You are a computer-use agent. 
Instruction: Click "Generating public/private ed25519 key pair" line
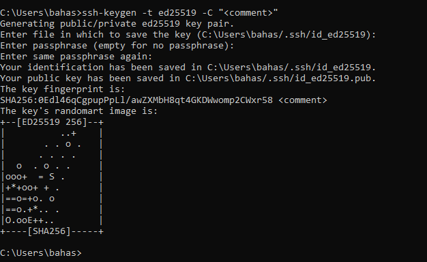point(117,24)
